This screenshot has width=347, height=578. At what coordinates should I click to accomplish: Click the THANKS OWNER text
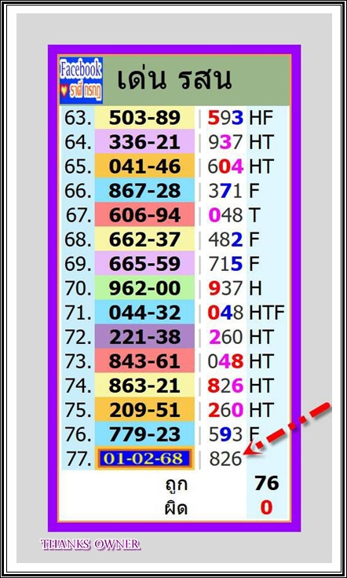click(90, 544)
